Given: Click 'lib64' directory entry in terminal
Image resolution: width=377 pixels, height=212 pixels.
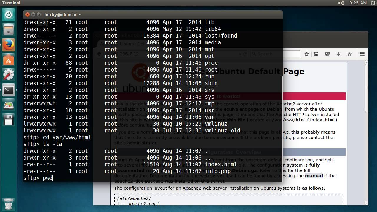Looking at the screenshot, I should (213, 29).
